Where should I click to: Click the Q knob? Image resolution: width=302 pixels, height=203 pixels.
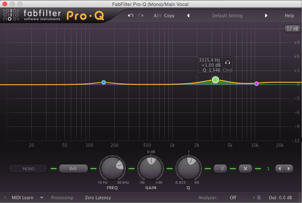pyautogui.click(x=188, y=168)
